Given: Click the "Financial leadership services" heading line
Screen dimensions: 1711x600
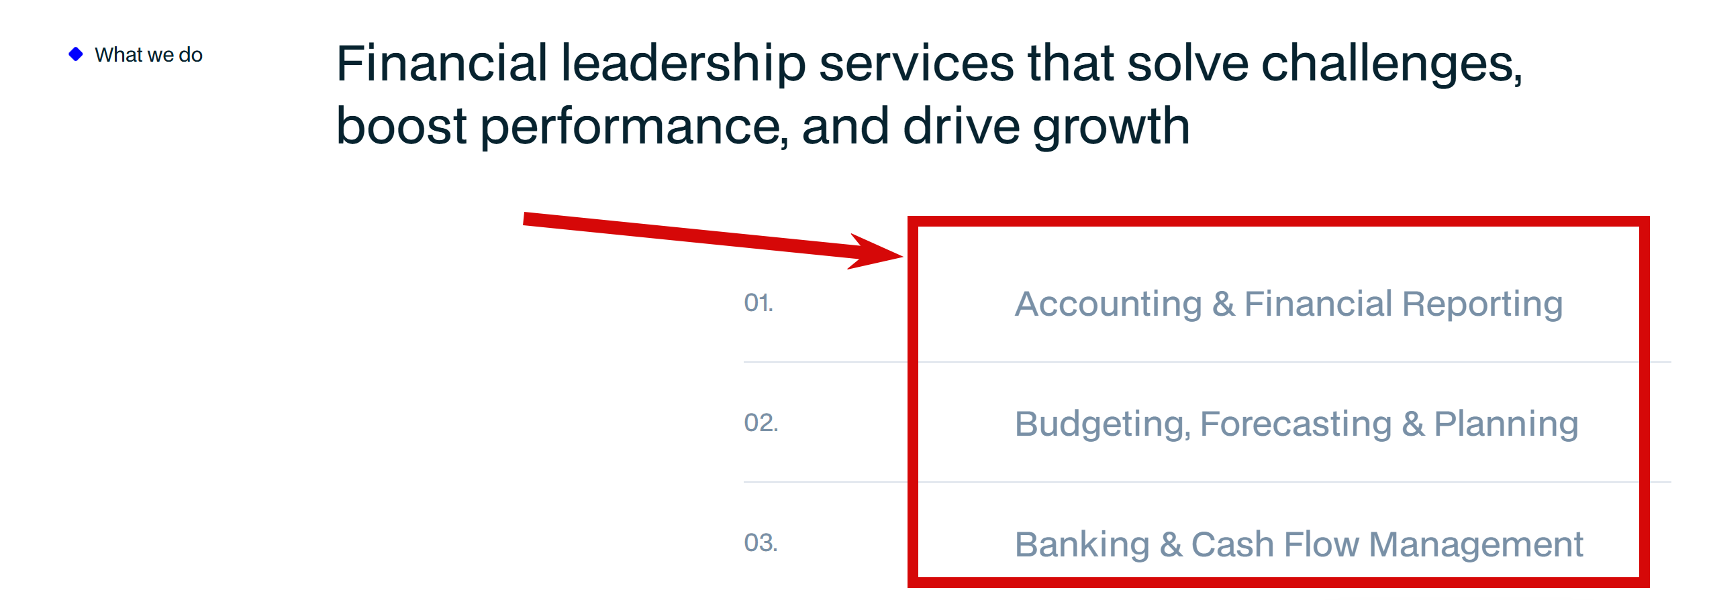Looking at the screenshot, I should click(929, 64).
